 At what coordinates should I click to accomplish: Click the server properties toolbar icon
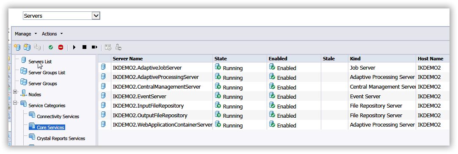tap(108, 47)
